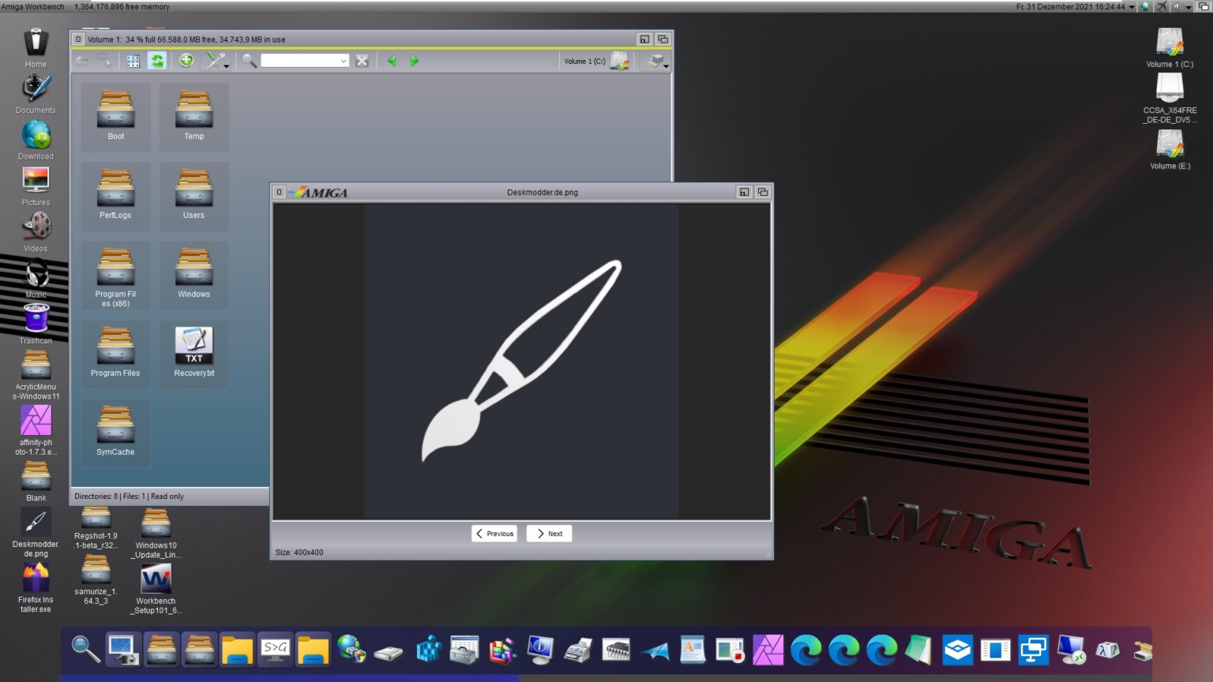Clear the search with the X icon
The image size is (1213, 682).
coord(362,61)
